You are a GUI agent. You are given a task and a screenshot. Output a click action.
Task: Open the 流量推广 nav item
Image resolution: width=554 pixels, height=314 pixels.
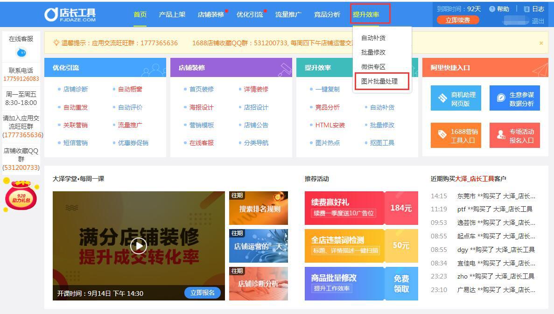pyautogui.click(x=288, y=14)
